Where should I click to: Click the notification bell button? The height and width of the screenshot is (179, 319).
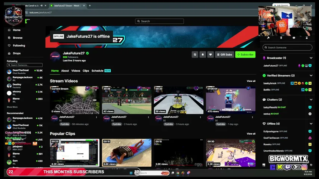tap(203, 54)
